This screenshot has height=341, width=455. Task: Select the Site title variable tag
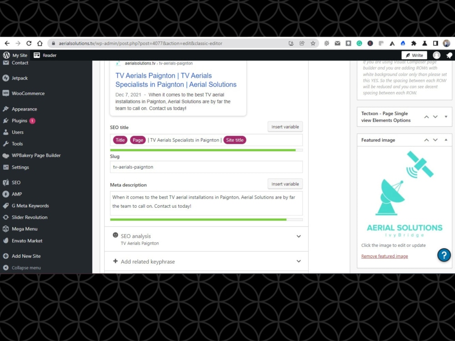235,140
